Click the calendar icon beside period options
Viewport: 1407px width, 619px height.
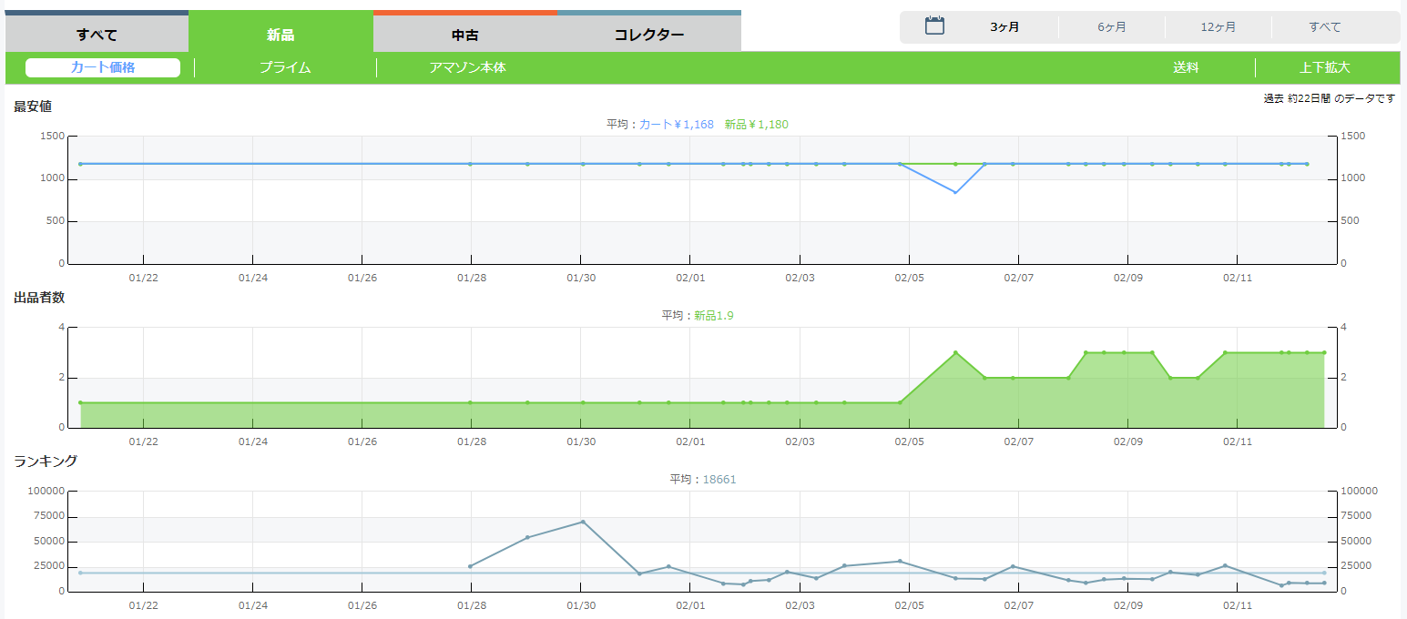(x=934, y=26)
